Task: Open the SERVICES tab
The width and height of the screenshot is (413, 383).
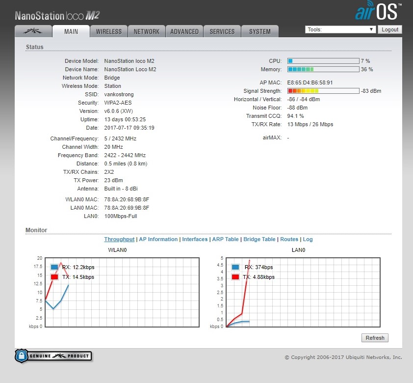Action: 222,31
